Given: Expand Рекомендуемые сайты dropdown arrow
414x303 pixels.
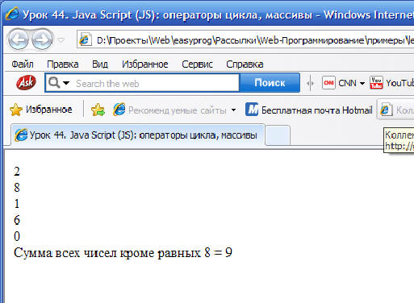Looking at the screenshot, I should [233, 110].
